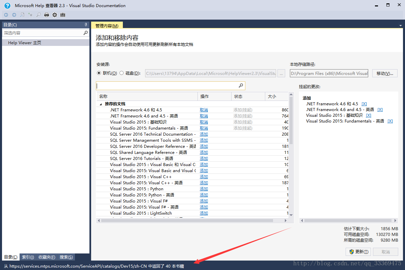
Task: Click the manage content books icon
Action: 63,15
